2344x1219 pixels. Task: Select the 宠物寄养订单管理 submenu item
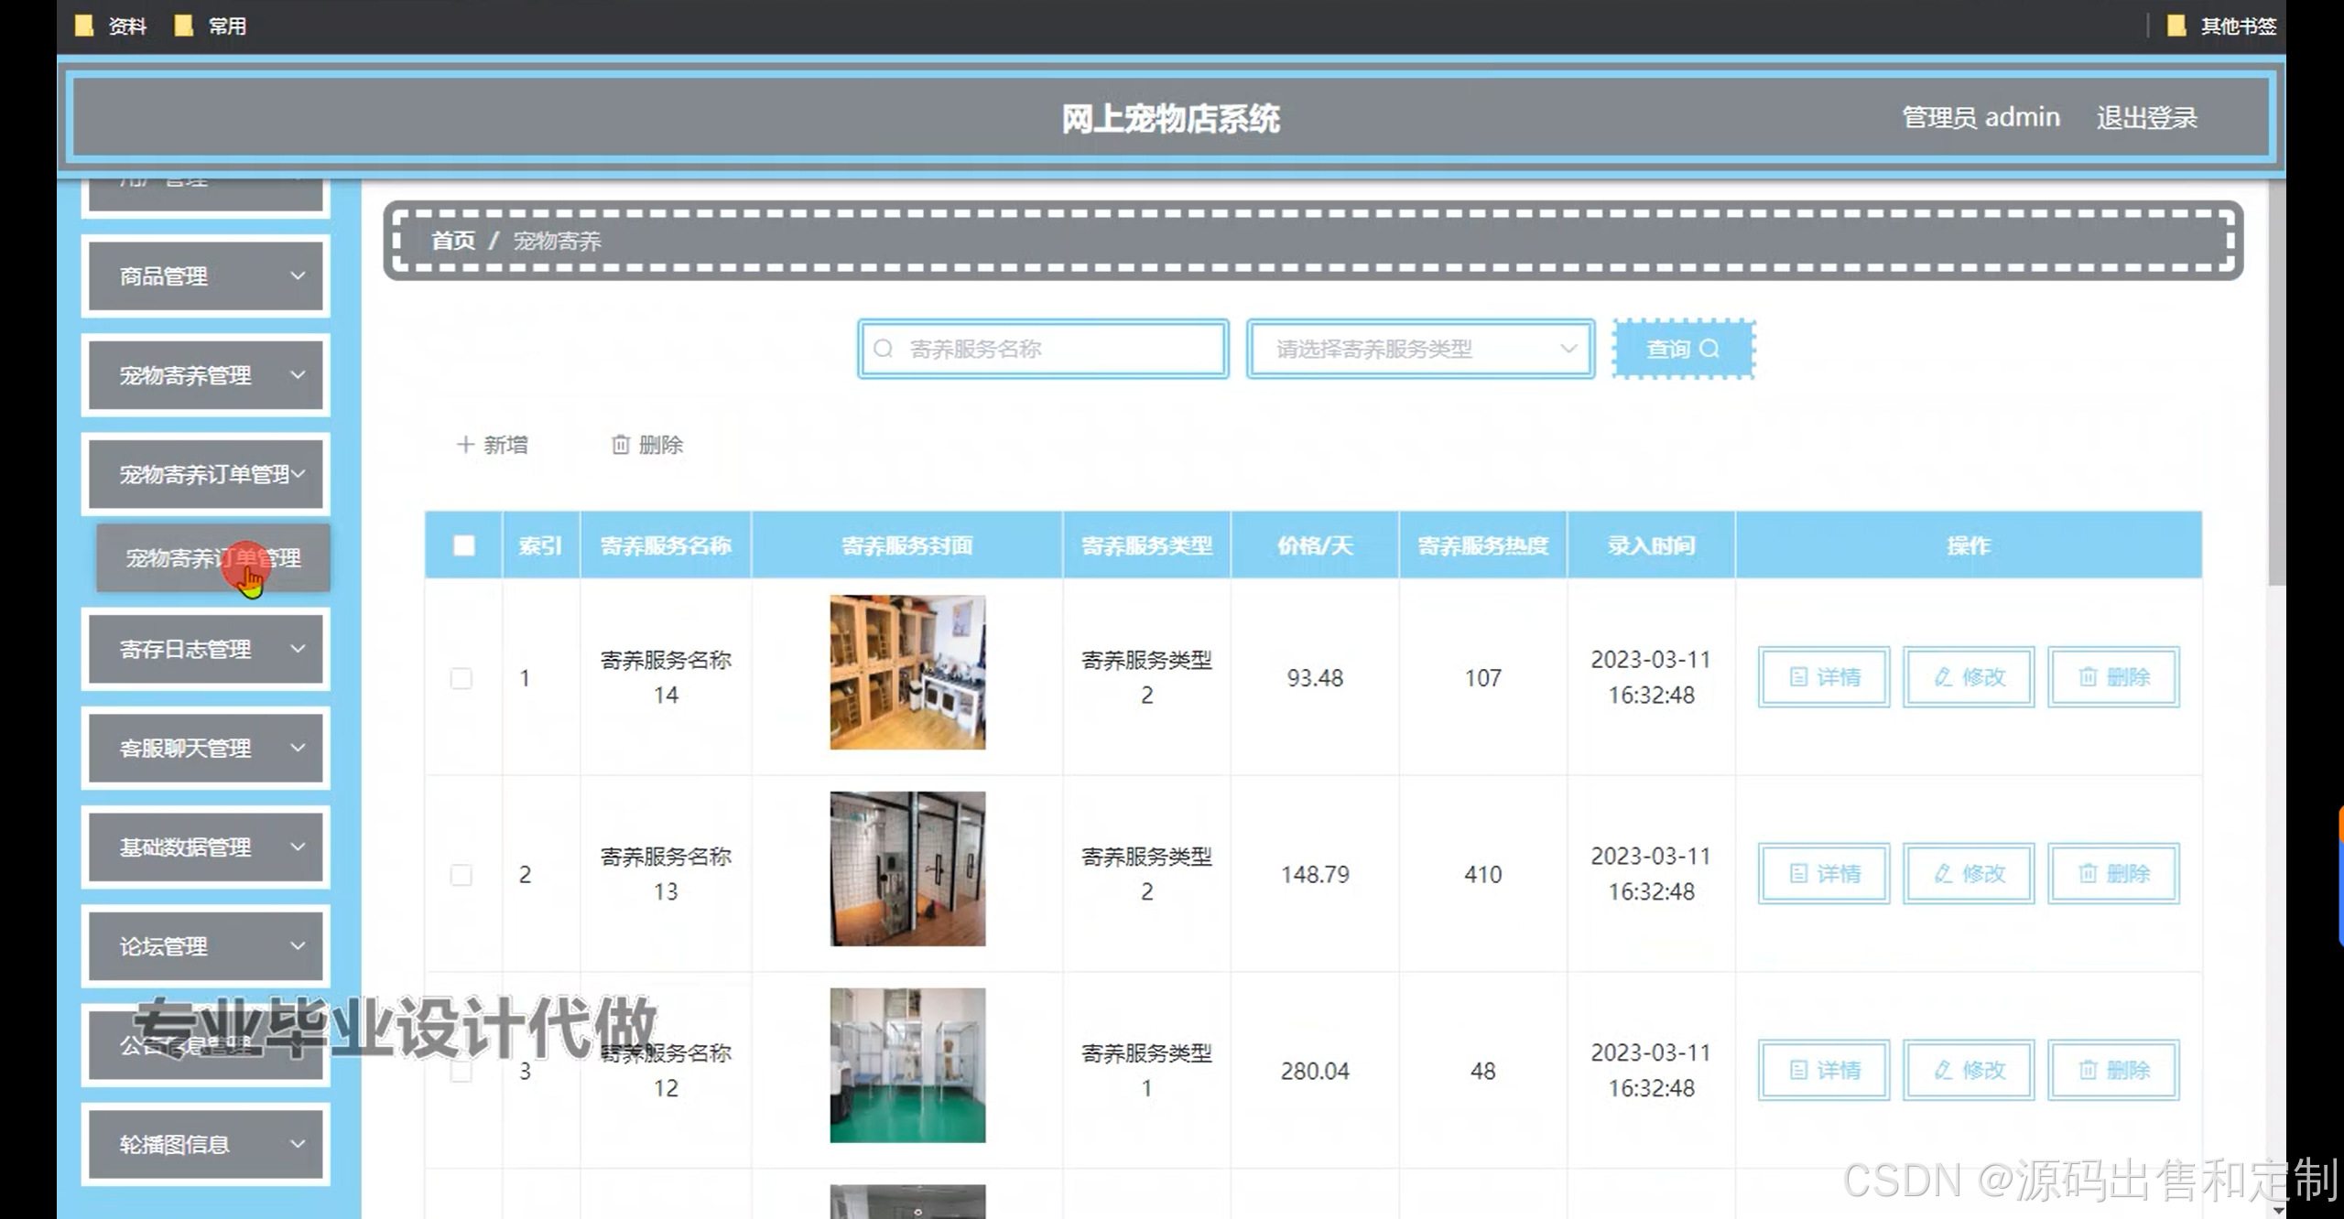(213, 558)
